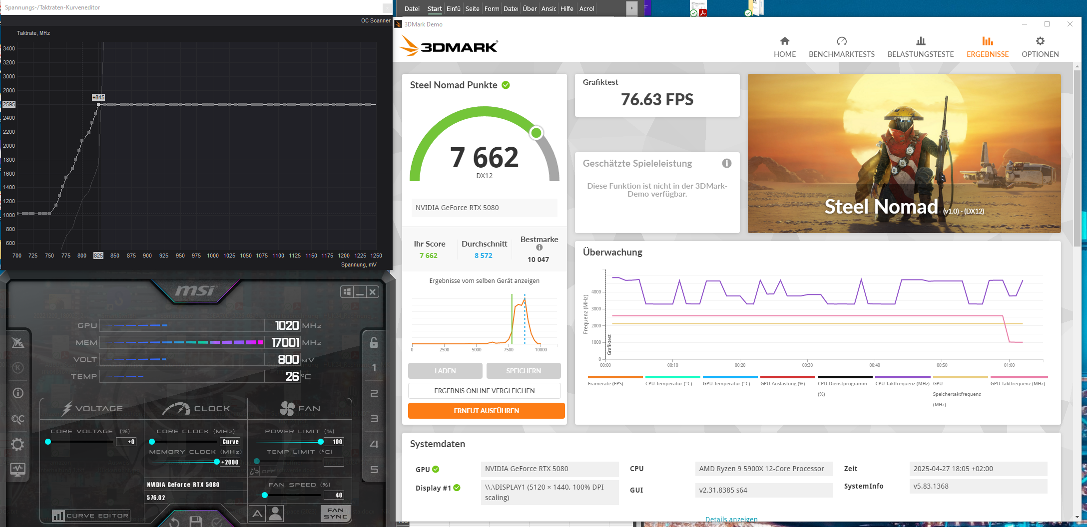Click the Memory Clock +2000 value field
Viewport: 1087px width, 527px height.
(x=230, y=462)
